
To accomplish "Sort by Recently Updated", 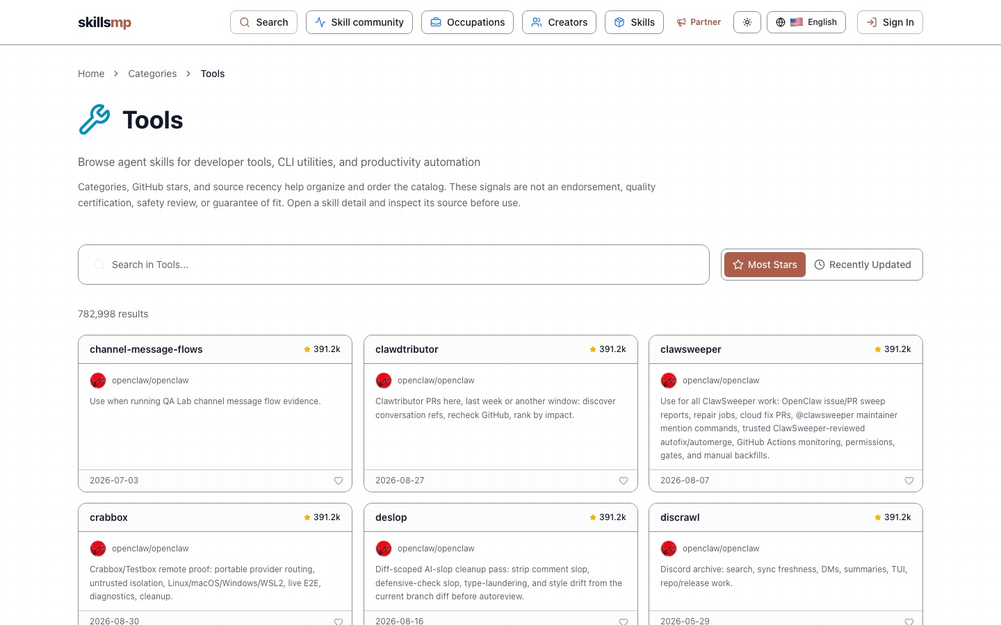I will point(863,265).
